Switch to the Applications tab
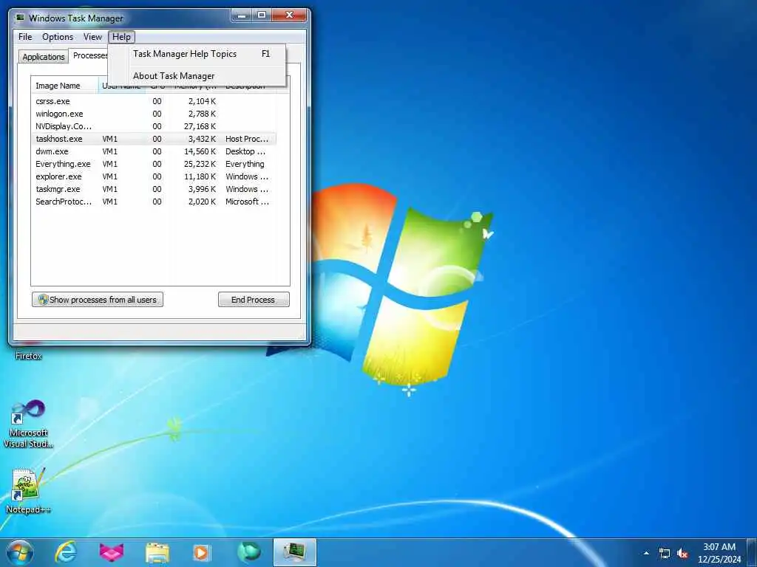 [x=44, y=57]
